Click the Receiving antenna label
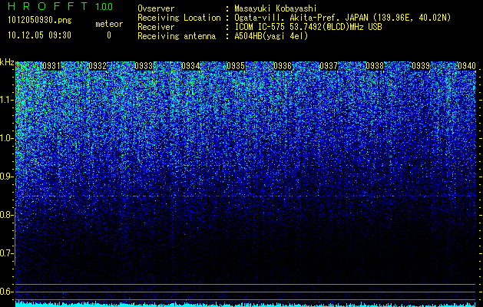Image resolution: width=483 pixels, height=307 pixels. pyautogui.click(x=177, y=36)
